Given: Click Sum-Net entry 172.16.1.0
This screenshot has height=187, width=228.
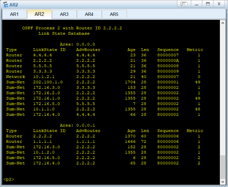Looking at the screenshot, I should pyautogui.click(x=46, y=98).
